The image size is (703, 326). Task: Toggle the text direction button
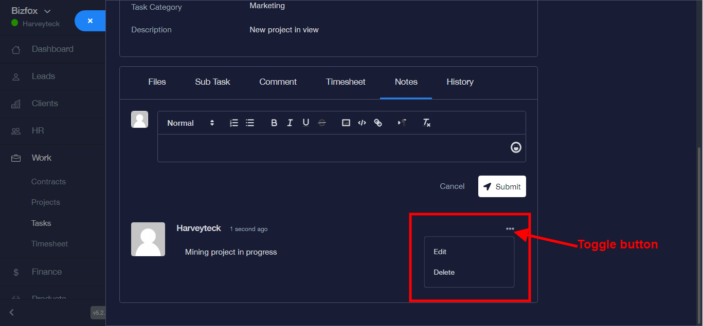(x=402, y=123)
